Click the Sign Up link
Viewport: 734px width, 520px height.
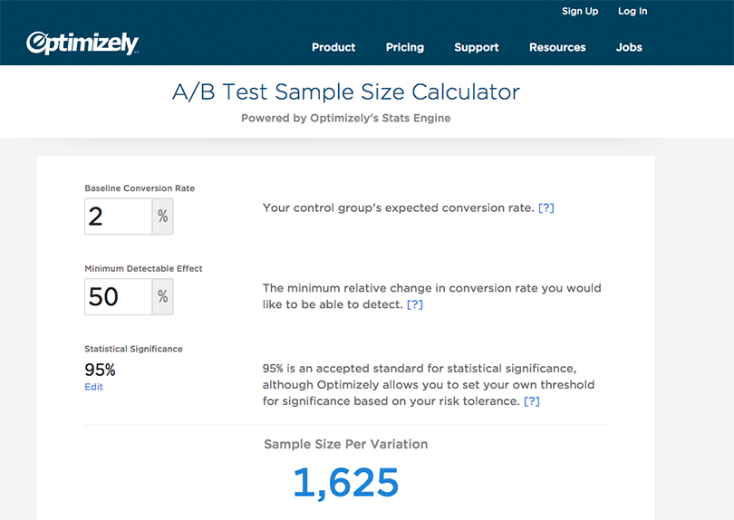(580, 11)
